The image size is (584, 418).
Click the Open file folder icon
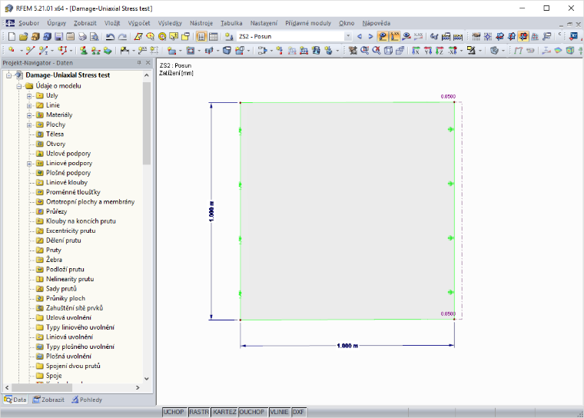(24, 37)
